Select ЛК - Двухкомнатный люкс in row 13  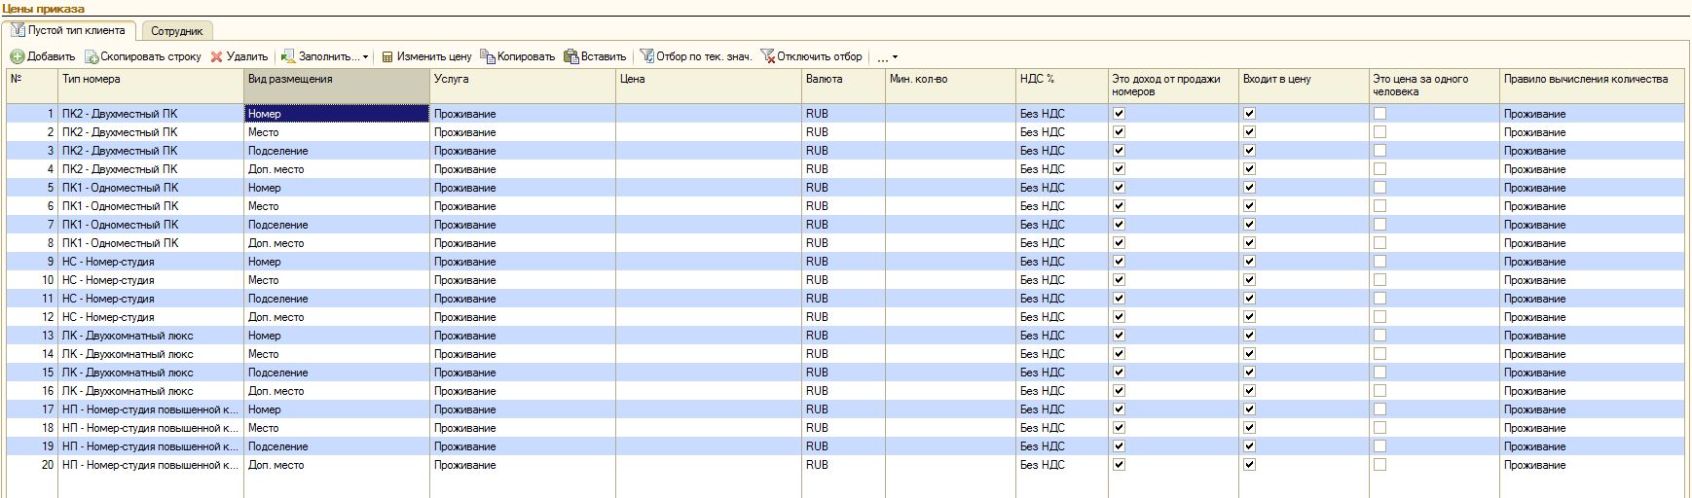tap(151, 336)
